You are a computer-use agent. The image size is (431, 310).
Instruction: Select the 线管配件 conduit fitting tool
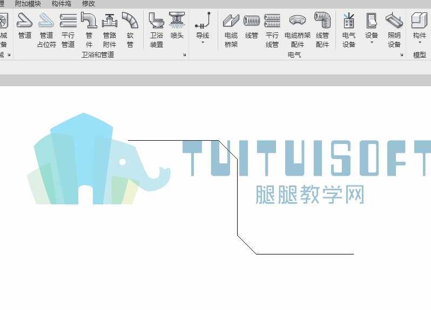click(x=322, y=30)
